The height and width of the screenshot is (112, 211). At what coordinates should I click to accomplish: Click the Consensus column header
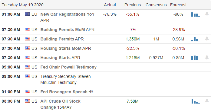tap(156, 5)
